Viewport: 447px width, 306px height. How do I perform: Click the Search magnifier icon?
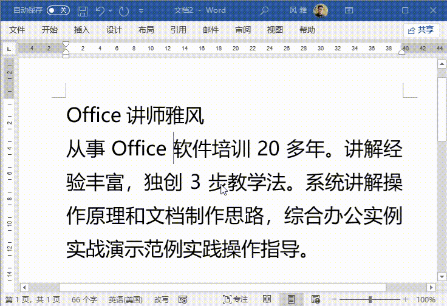click(264, 10)
